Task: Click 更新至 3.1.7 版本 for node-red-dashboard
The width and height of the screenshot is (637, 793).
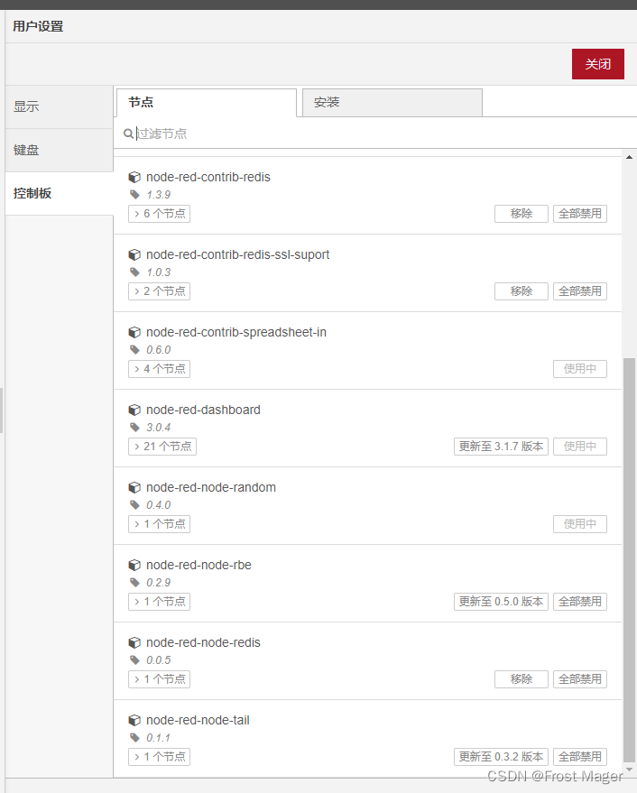Action: tap(501, 446)
